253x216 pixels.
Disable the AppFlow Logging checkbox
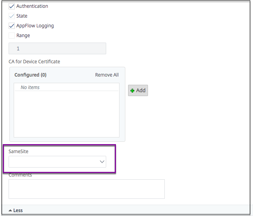pyautogui.click(x=12, y=26)
